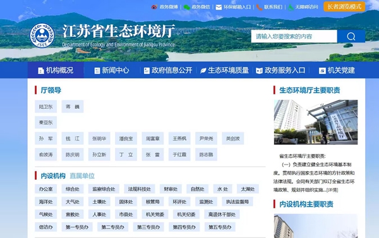Select the 综合处 department
The image size is (379, 238).
click(73, 189)
